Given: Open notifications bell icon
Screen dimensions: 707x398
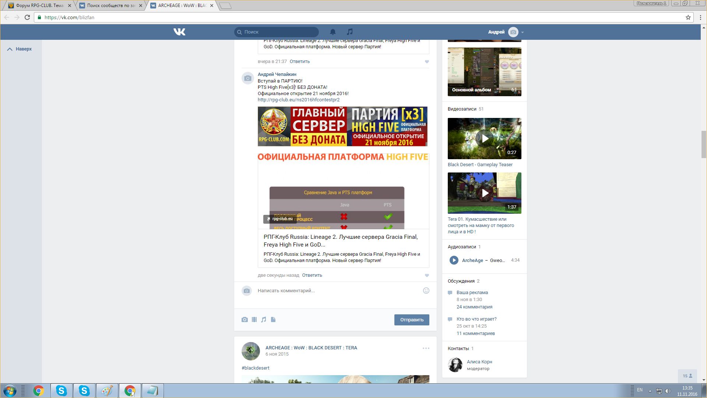Looking at the screenshot, I should click(333, 32).
